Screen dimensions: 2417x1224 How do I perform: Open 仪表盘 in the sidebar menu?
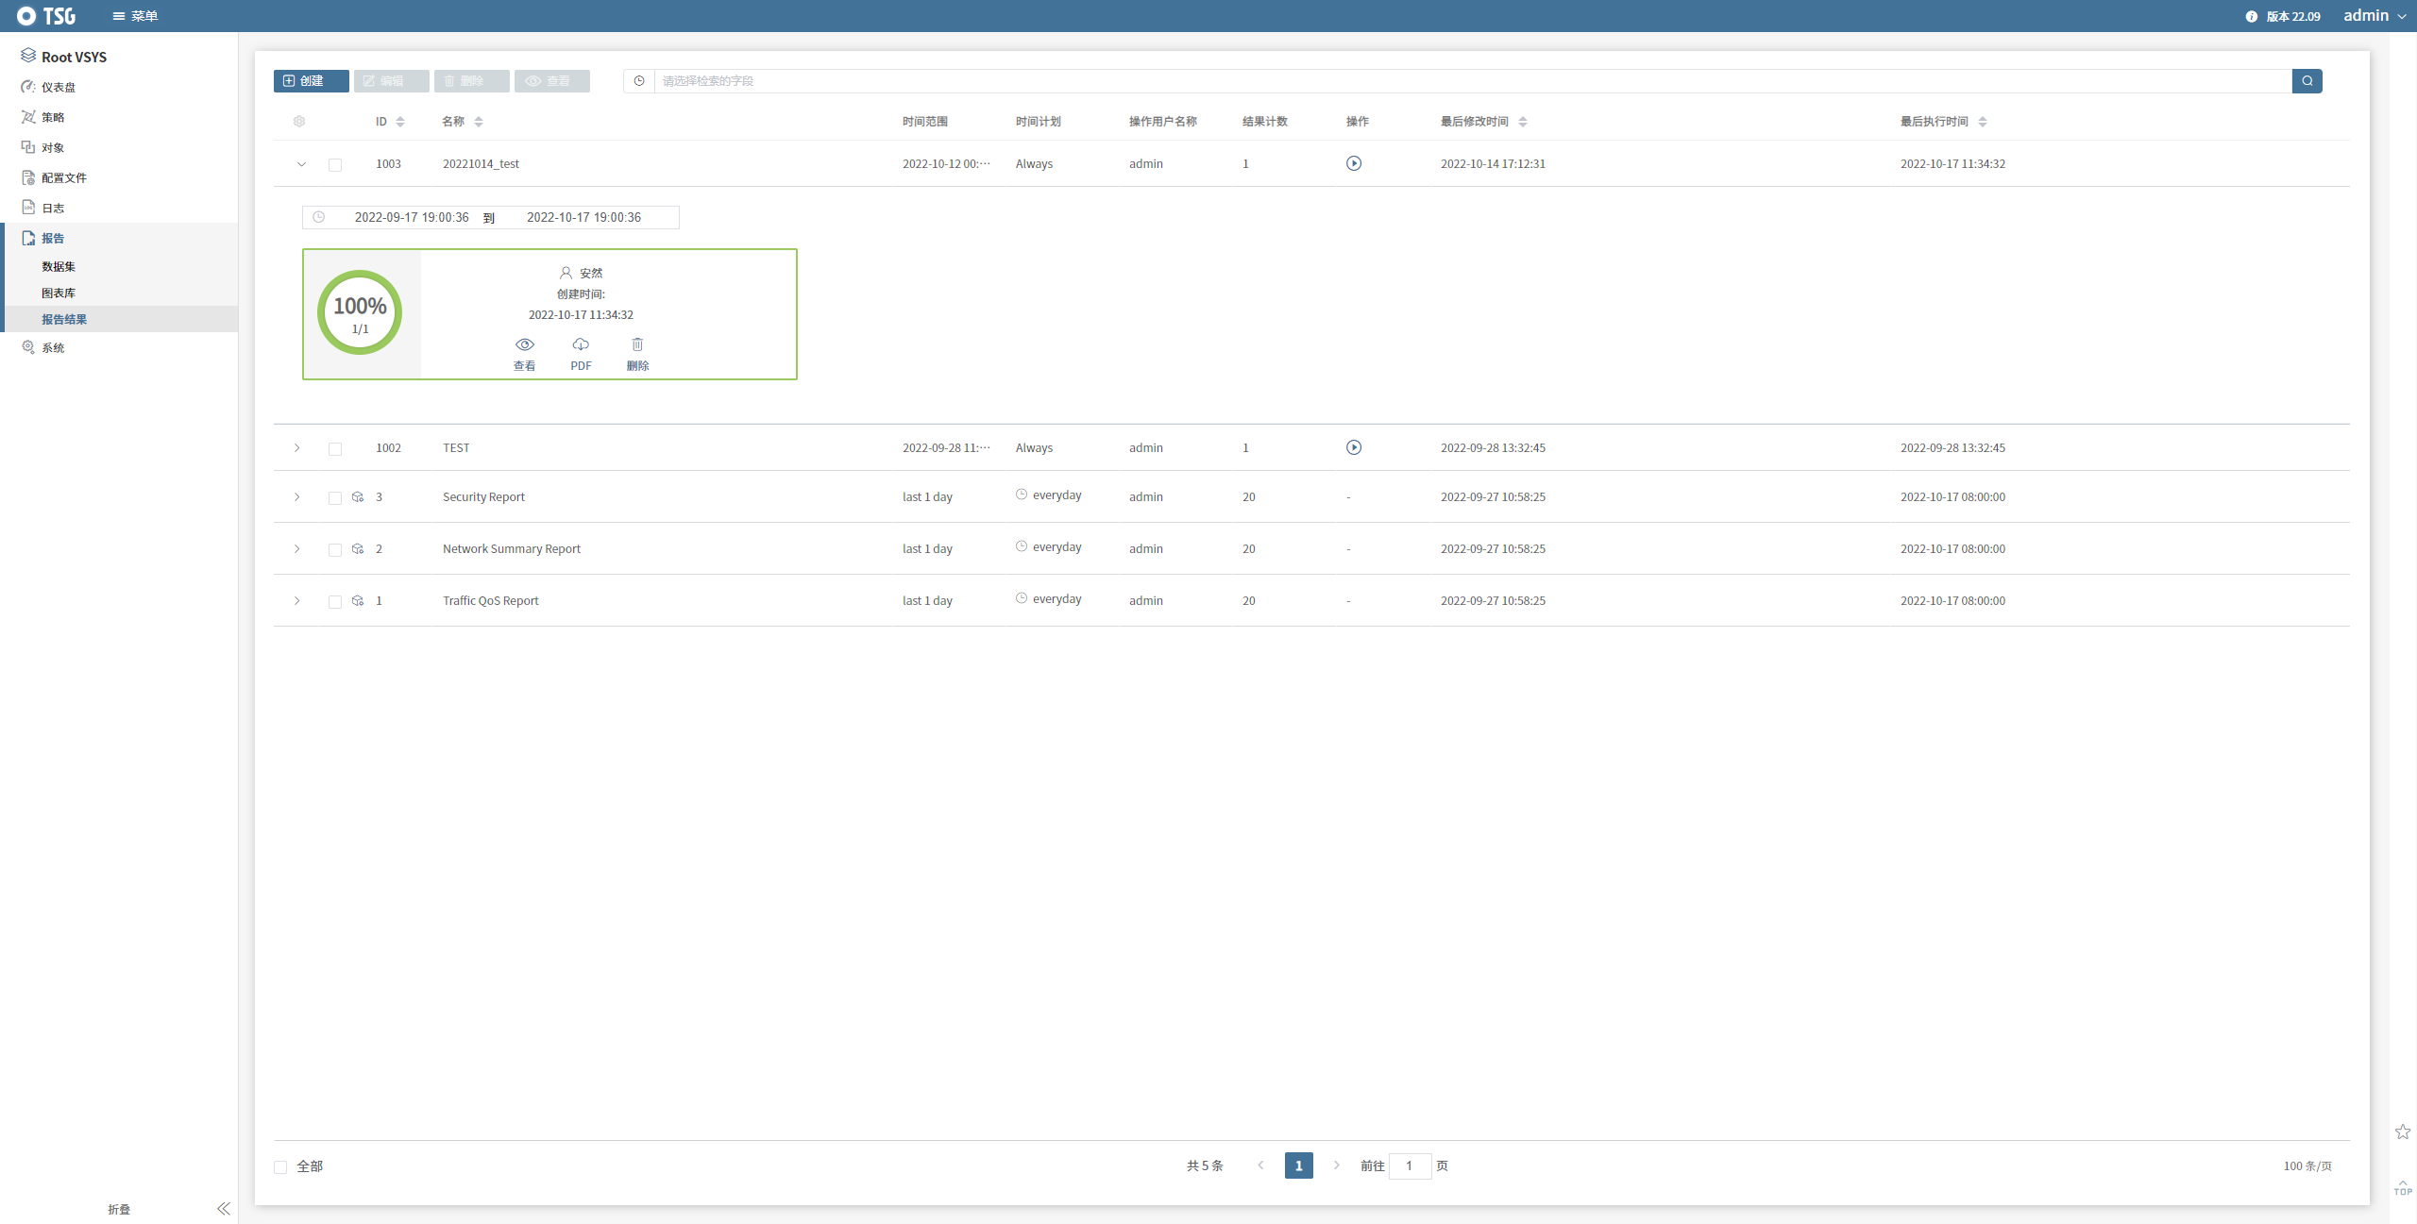tap(59, 87)
